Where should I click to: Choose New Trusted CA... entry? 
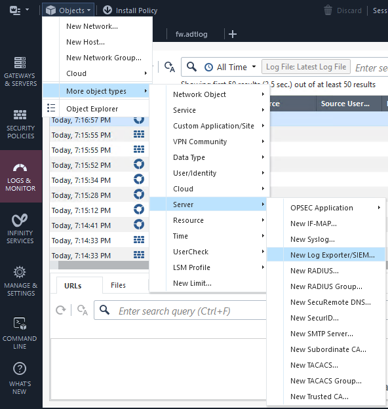point(326,397)
